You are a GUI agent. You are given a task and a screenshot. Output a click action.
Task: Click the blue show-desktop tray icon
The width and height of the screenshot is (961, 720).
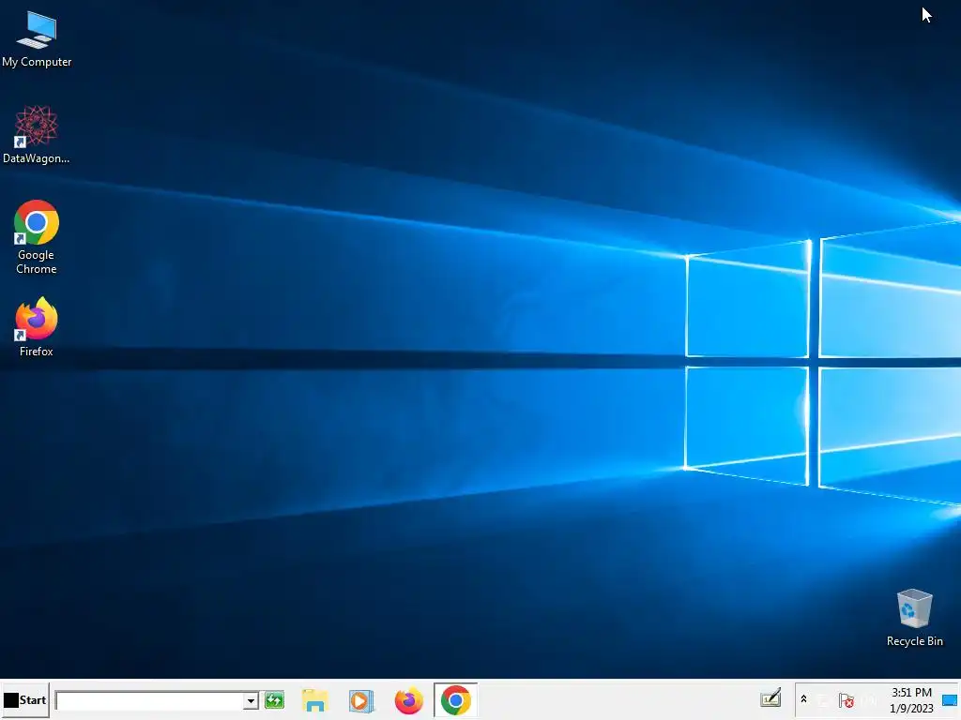pyautogui.click(x=950, y=699)
